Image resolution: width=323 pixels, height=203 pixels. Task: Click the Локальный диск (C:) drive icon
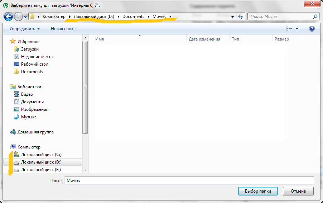tap(16, 154)
